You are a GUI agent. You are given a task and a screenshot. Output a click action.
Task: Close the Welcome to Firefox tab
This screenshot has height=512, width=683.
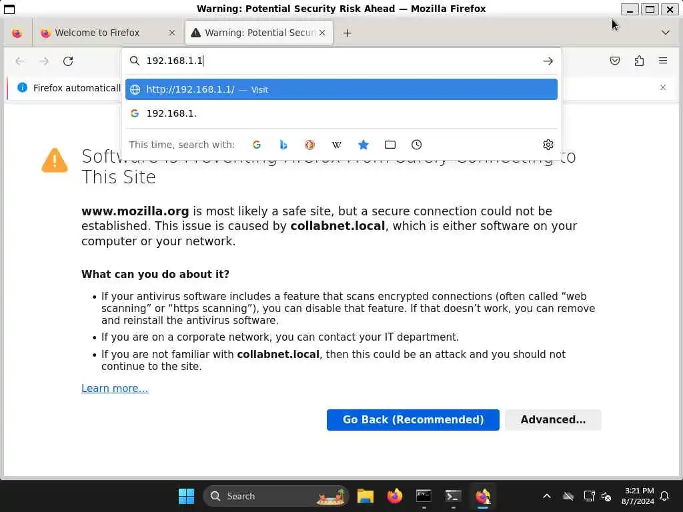tap(172, 33)
